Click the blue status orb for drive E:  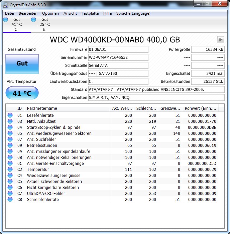pyautogui.click(x=33, y=19)
